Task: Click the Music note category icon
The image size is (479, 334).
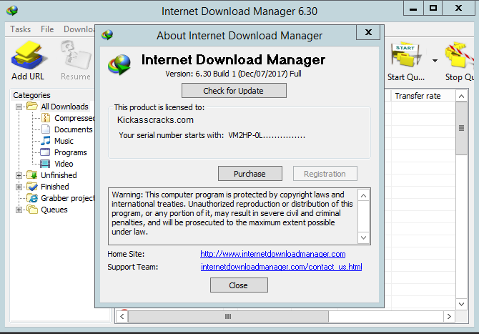Action: pos(46,141)
